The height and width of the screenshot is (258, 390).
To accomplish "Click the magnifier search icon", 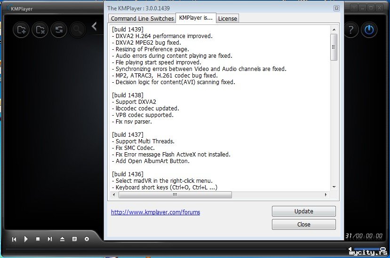I will pyautogui.click(x=78, y=30).
